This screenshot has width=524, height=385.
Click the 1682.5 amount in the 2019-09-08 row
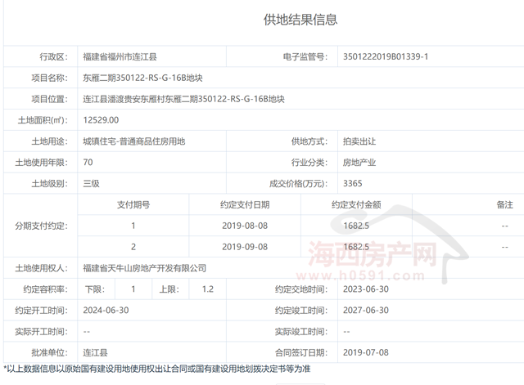click(356, 247)
